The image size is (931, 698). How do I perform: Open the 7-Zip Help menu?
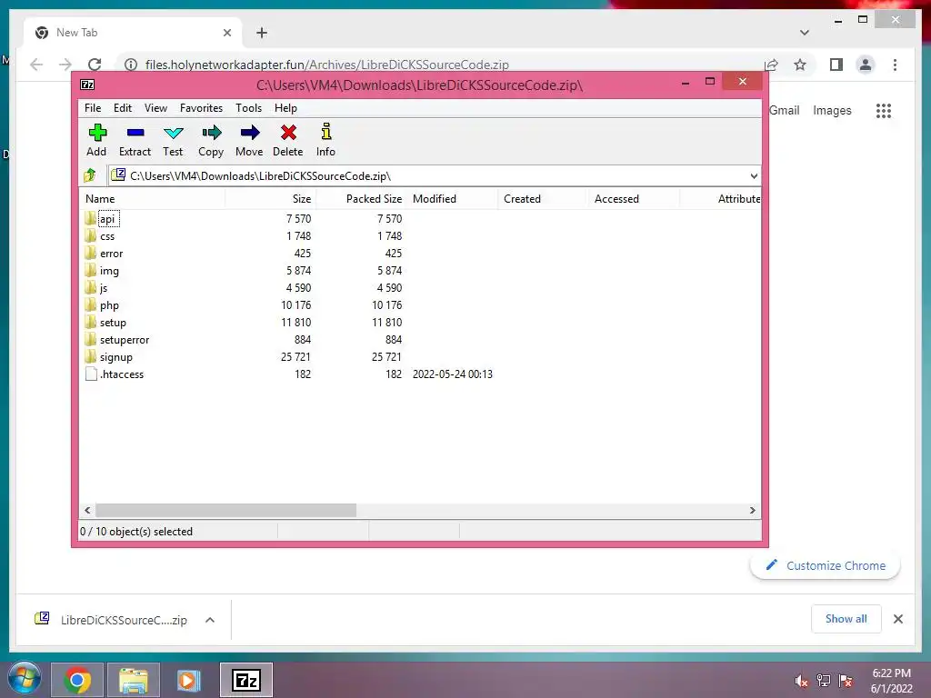[285, 108]
